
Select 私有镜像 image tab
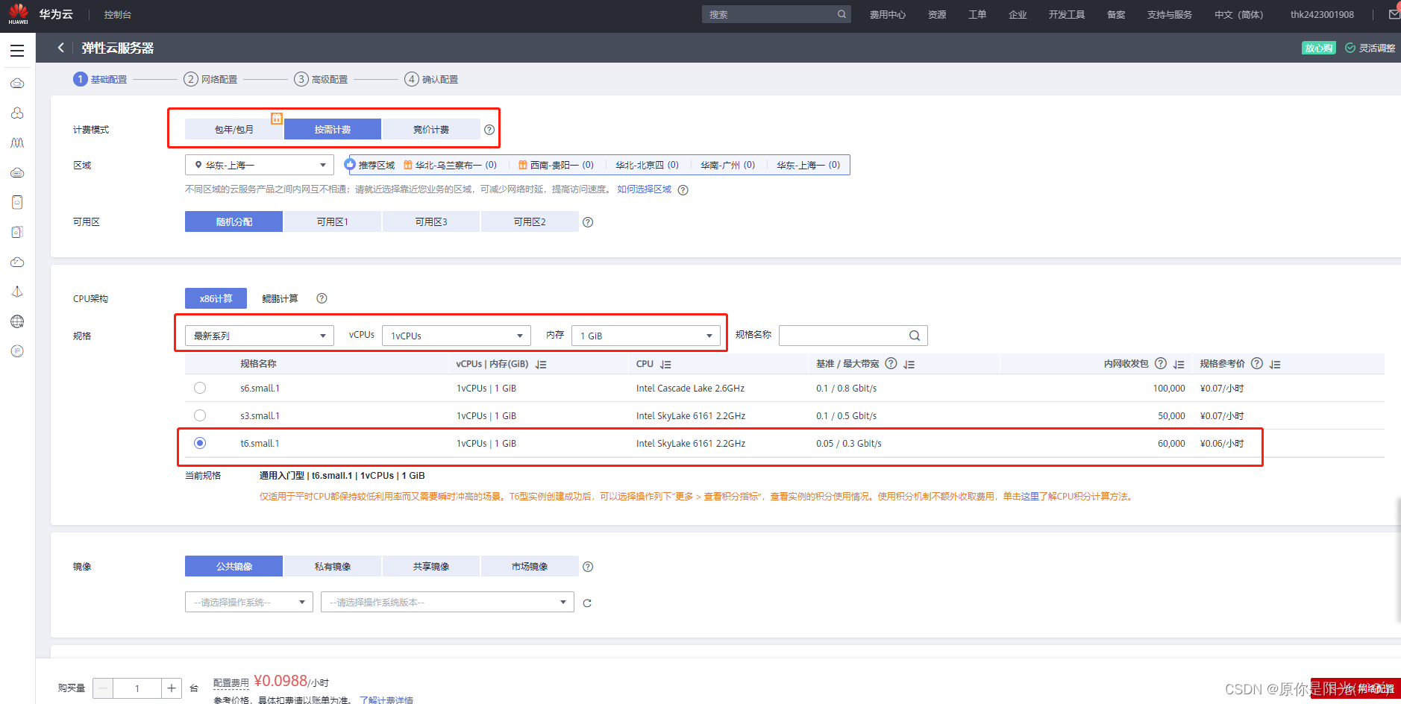pos(333,566)
